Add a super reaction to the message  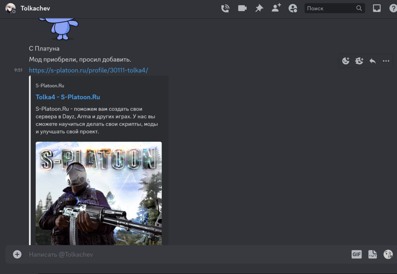tap(359, 61)
